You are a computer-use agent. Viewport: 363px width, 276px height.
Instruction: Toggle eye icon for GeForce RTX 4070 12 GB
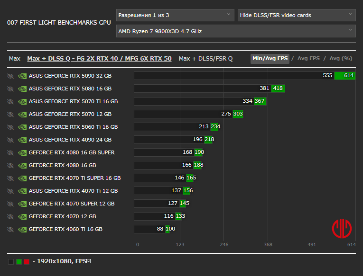pyautogui.click(x=10, y=217)
